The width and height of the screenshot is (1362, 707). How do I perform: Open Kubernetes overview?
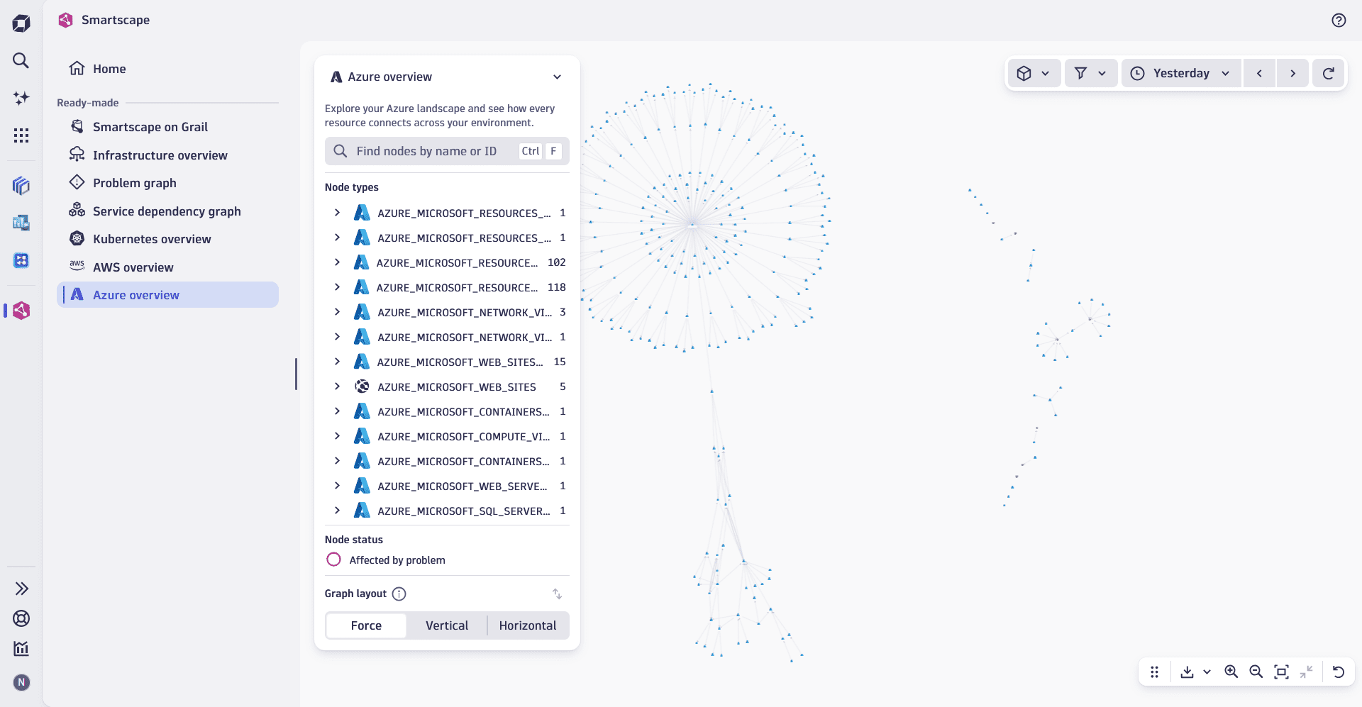167,239
